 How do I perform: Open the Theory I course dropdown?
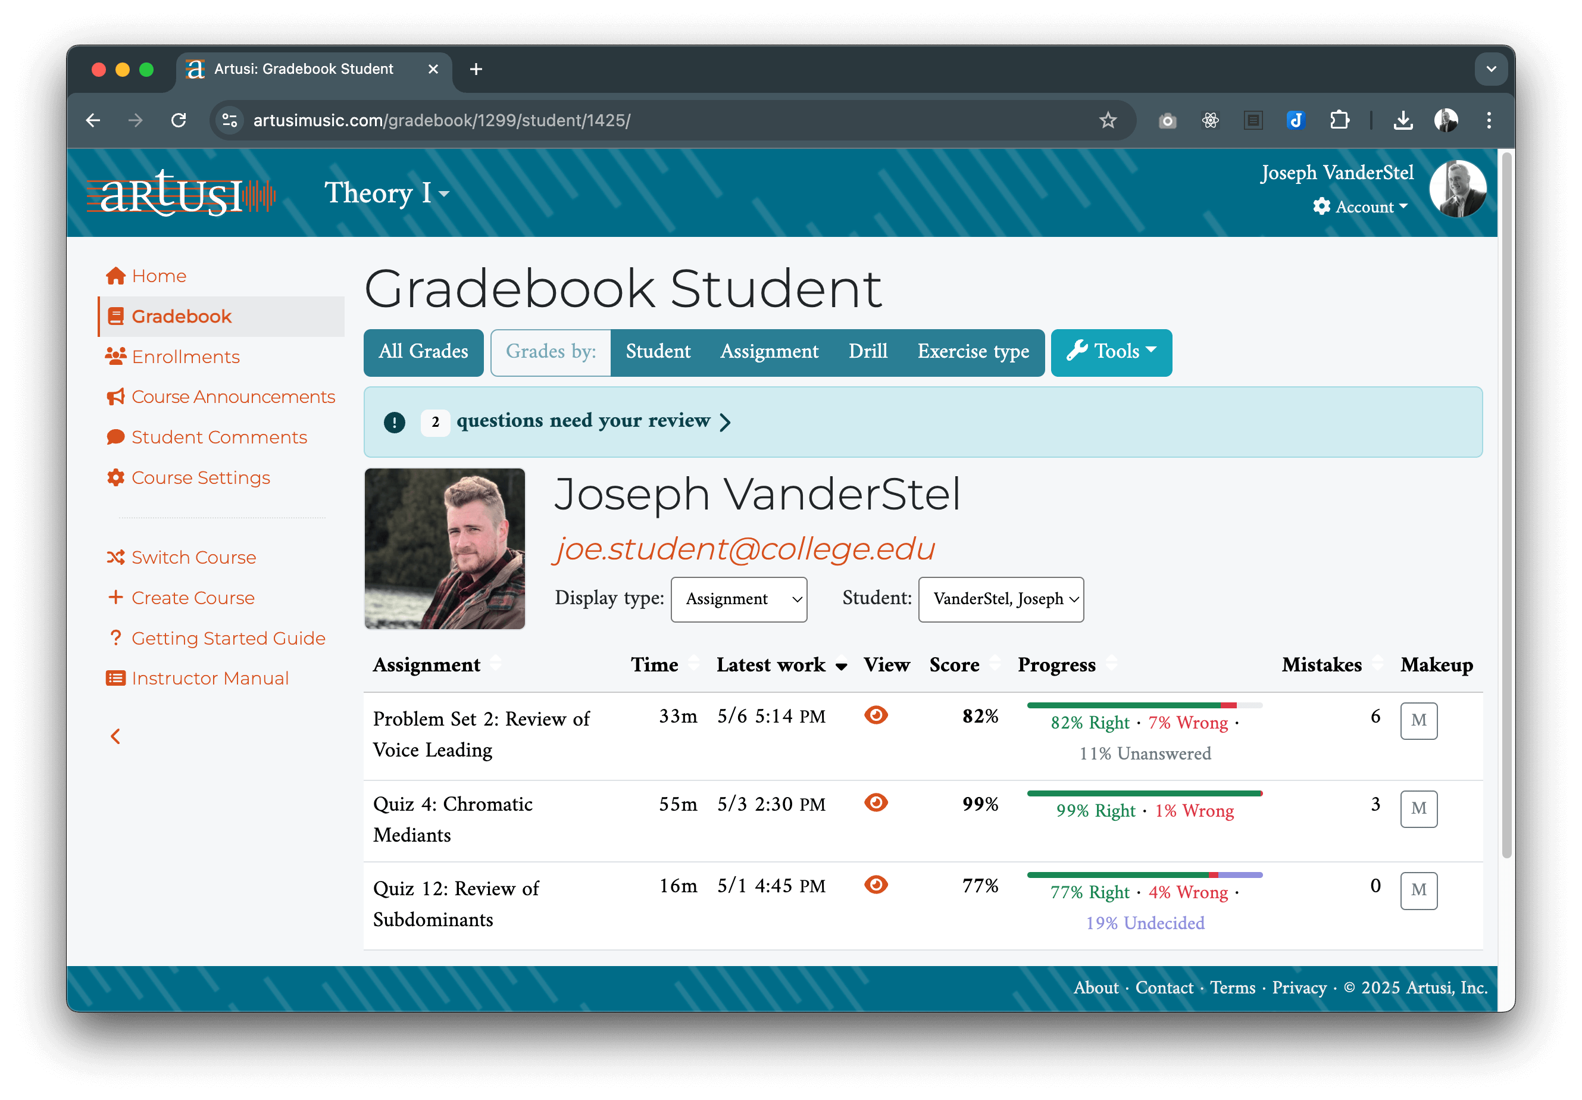[x=387, y=193]
